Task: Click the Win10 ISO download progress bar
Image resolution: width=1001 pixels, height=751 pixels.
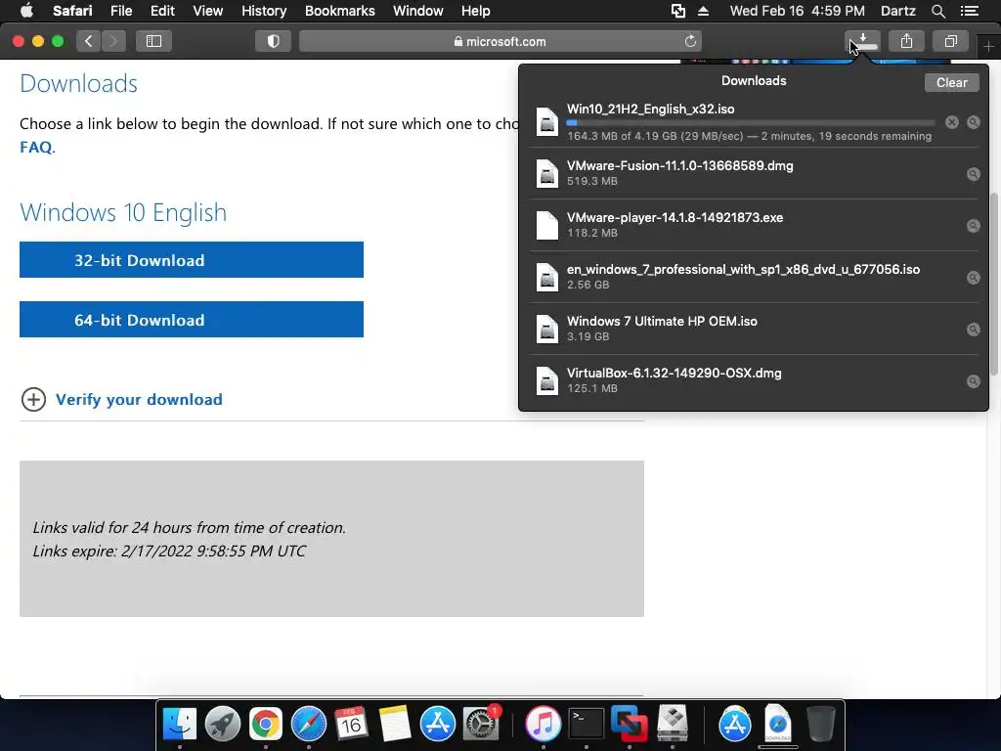Action: pyautogui.click(x=751, y=122)
